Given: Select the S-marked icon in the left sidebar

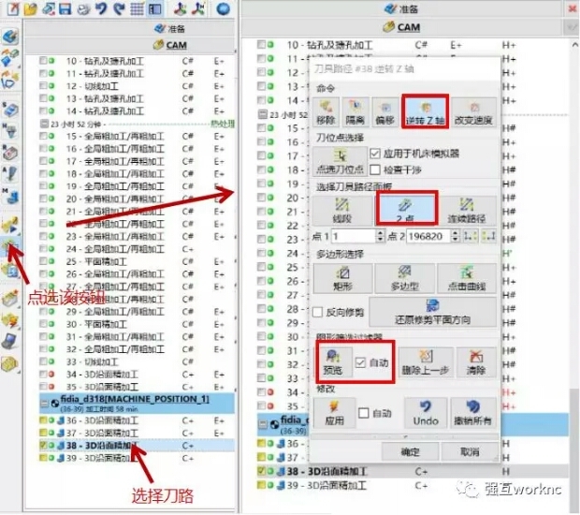Looking at the screenshot, I should click(10, 110).
